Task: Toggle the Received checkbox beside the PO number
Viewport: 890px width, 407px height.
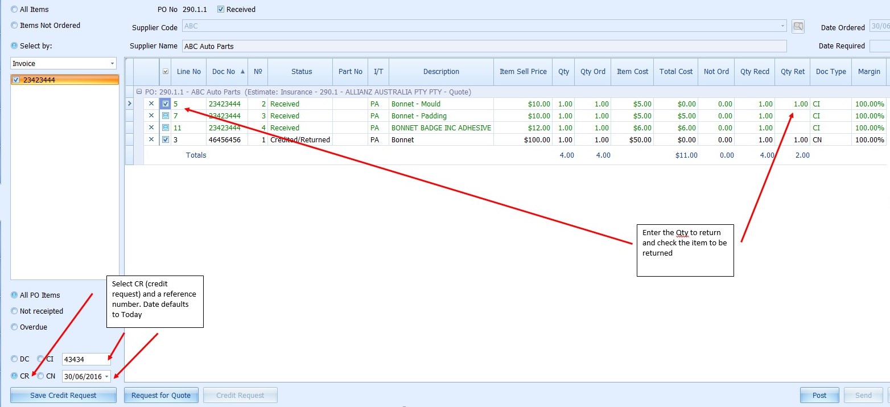Action: [221, 9]
